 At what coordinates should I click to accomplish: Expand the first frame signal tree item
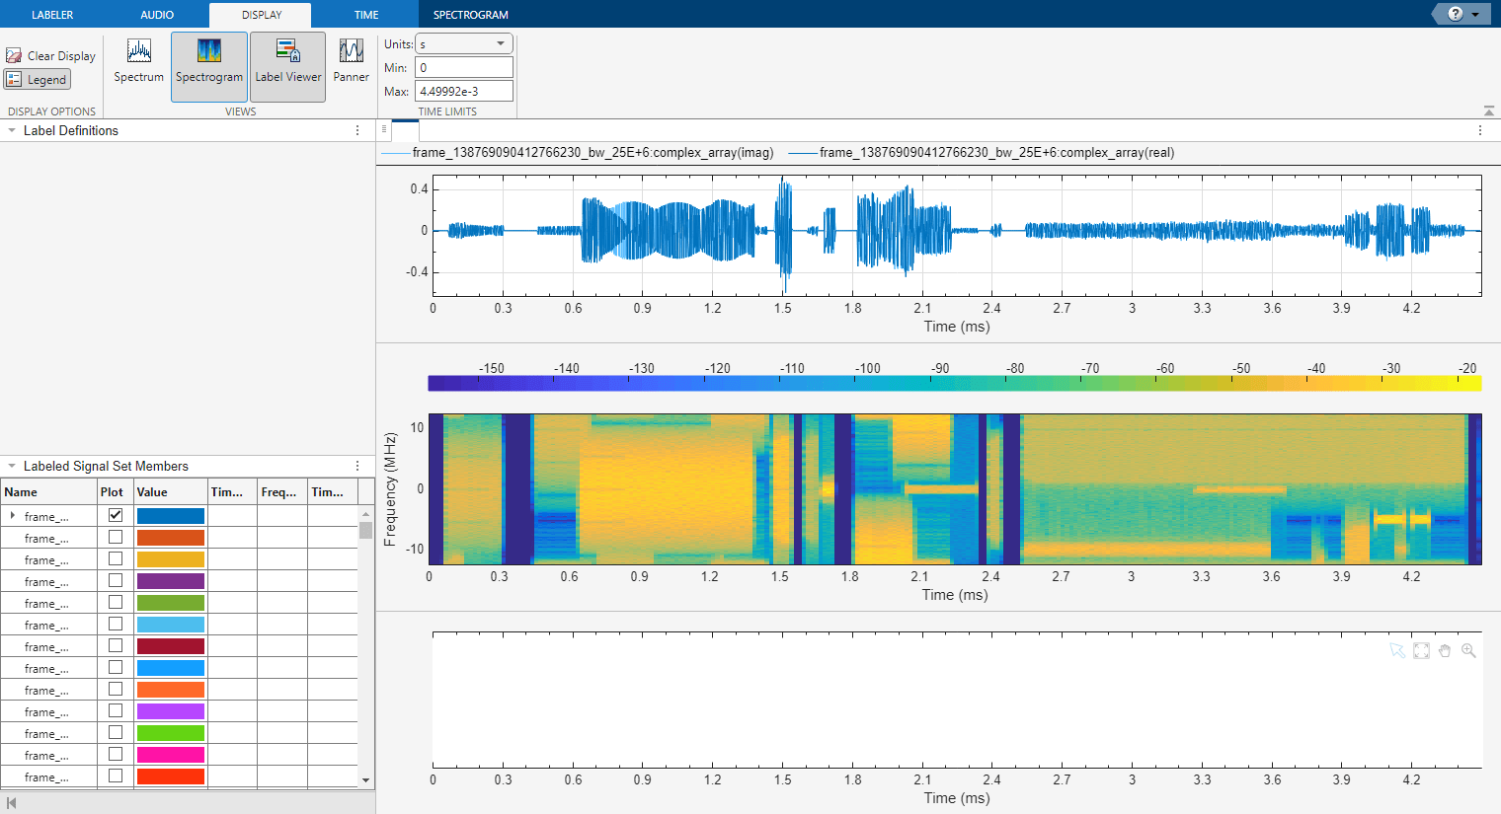tap(12, 515)
